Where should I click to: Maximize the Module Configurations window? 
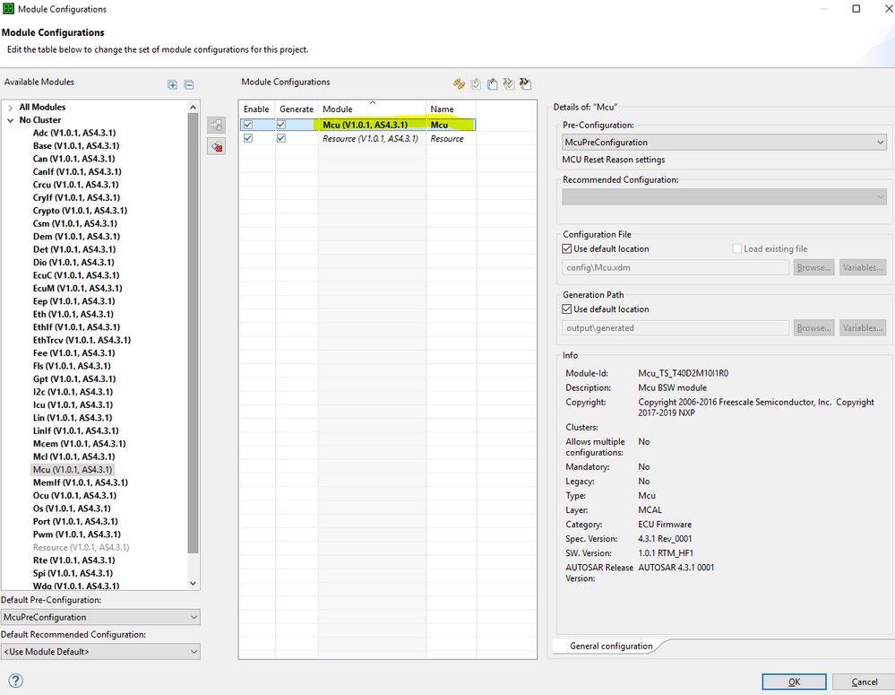[856, 9]
